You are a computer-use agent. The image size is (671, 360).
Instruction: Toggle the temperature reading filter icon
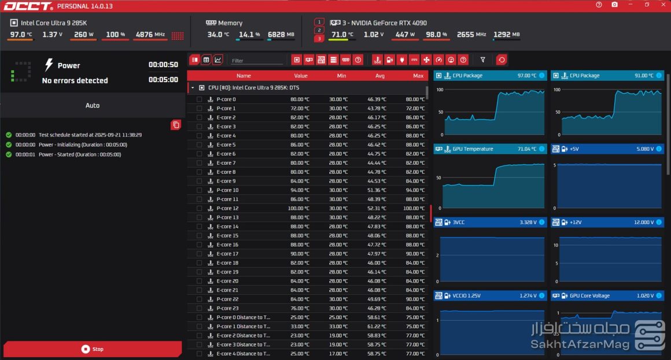(x=377, y=60)
